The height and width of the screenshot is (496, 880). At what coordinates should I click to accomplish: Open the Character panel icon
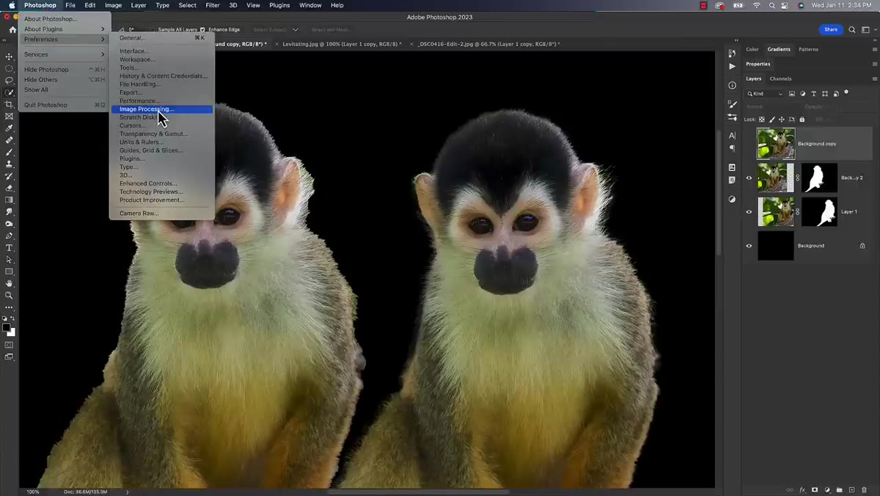coord(732,136)
